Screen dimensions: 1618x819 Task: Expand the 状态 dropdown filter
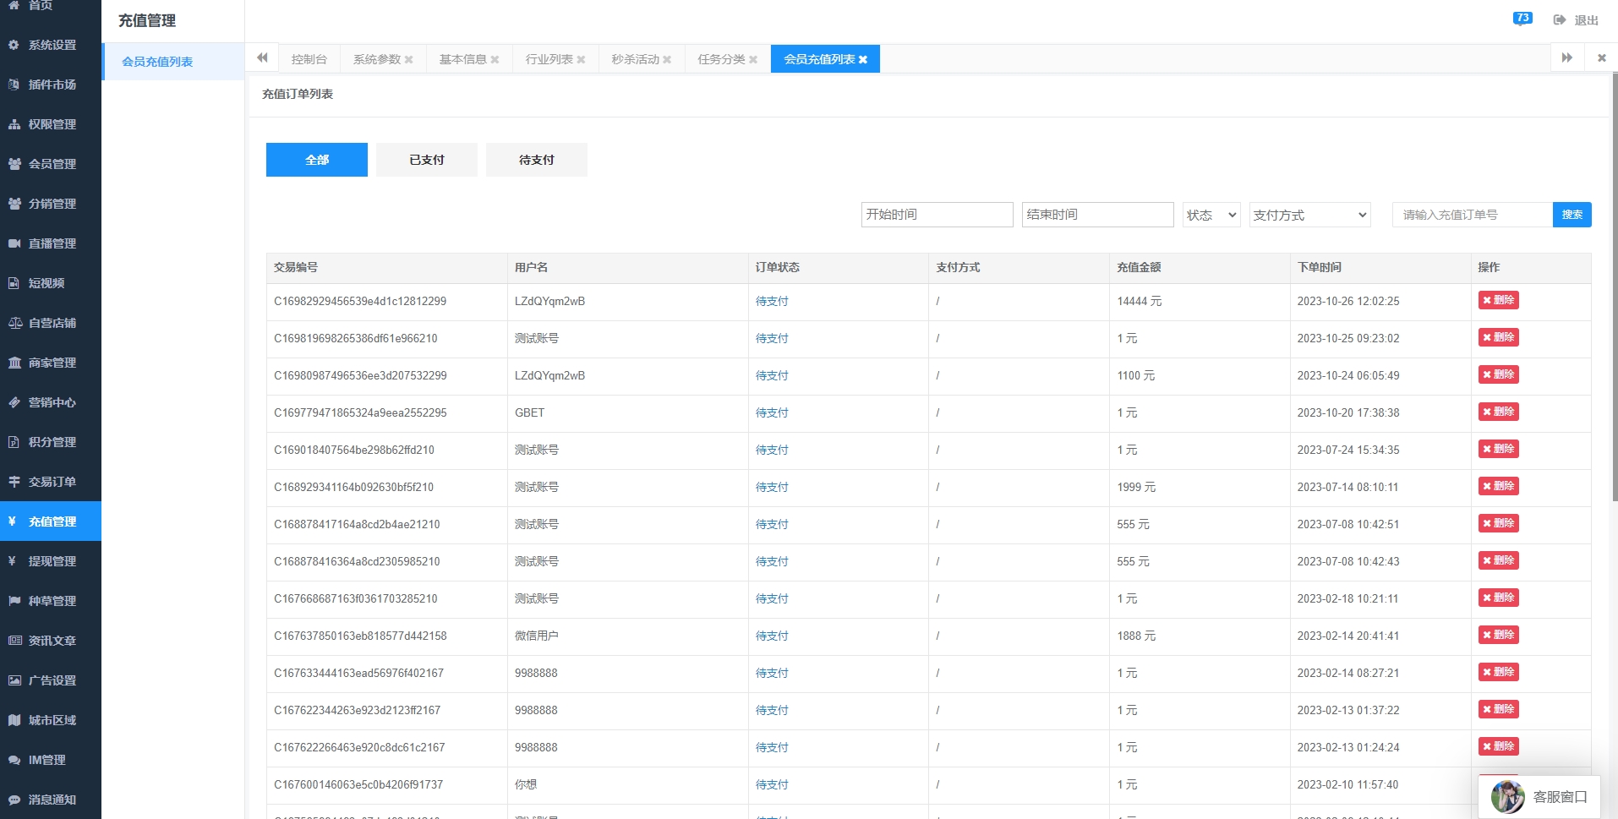(1211, 215)
